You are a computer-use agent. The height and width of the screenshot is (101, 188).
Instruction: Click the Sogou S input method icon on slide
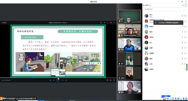(82, 63)
